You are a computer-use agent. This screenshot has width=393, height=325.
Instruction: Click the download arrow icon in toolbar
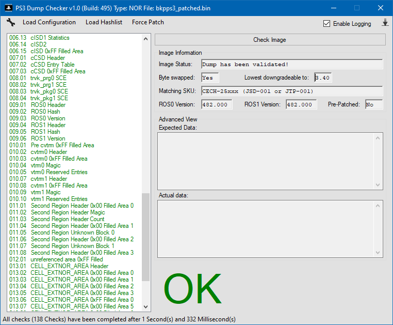(385, 23)
